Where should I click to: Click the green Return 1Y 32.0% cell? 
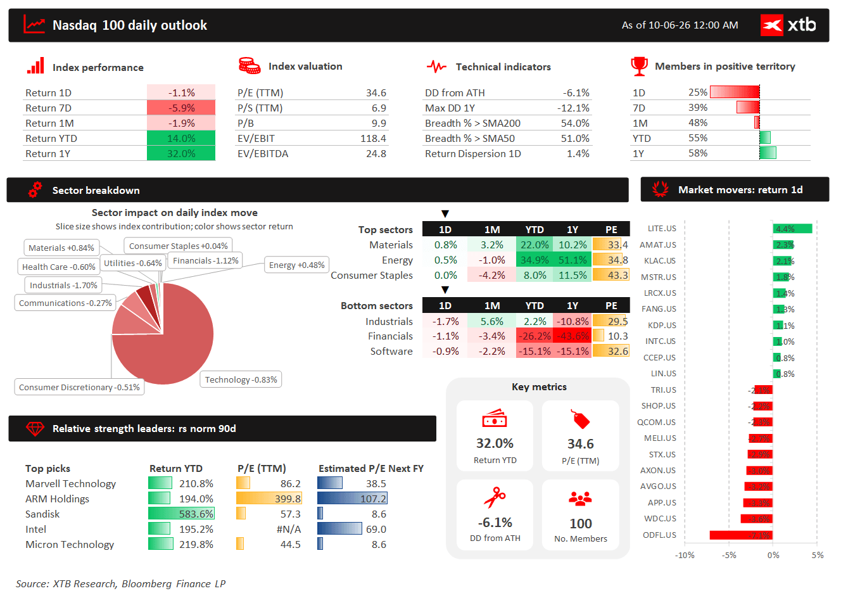coord(181,153)
